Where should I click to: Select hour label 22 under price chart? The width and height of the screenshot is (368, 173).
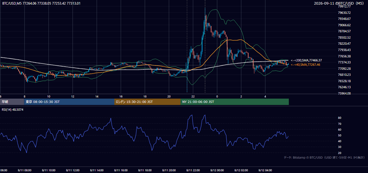193,96
